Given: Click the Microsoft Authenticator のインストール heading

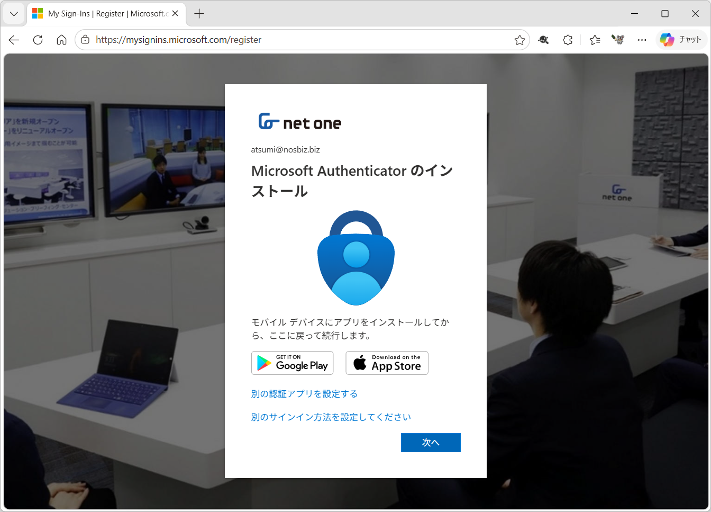Looking at the screenshot, I should coord(352,181).
